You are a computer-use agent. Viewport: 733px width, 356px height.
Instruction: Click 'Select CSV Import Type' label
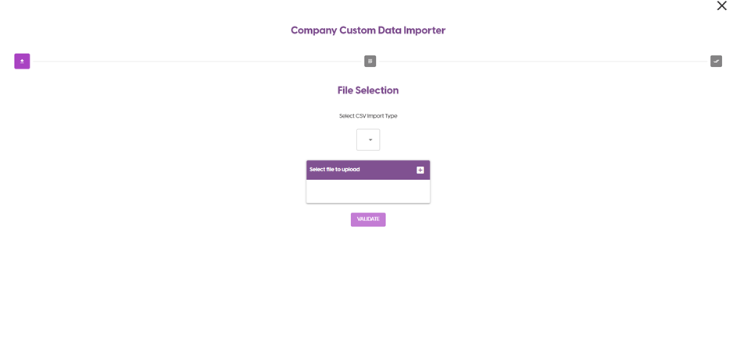pyautogui.click(x=368, y=116)
